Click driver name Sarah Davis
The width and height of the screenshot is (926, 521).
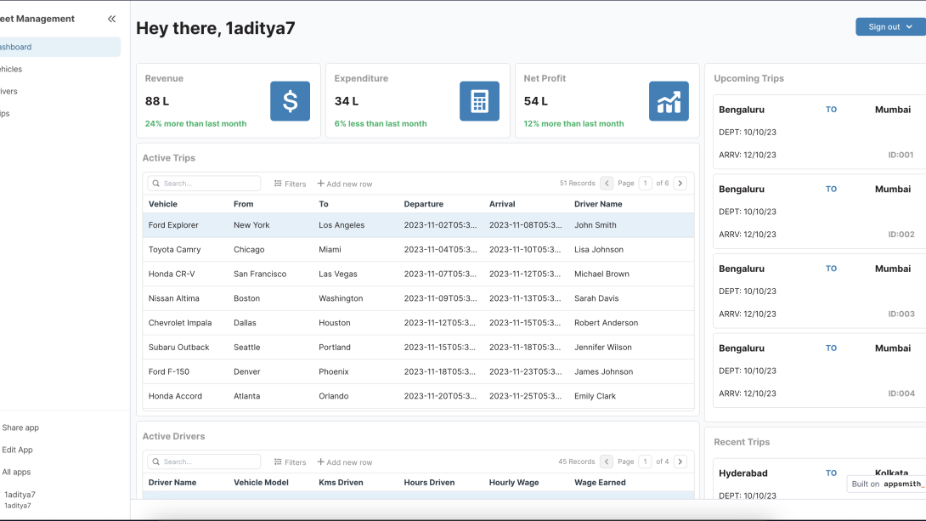pos(596,298)
